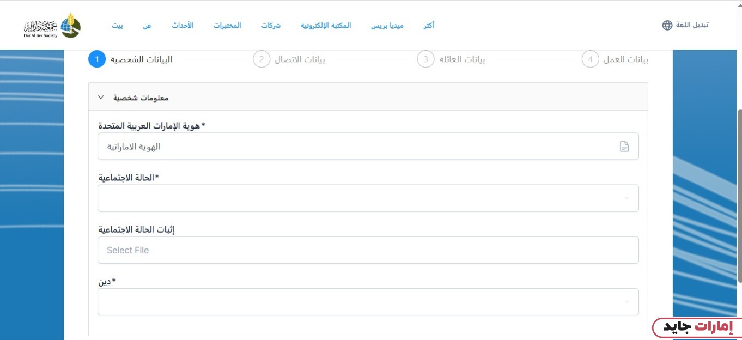742x340 pixels.
Task: Click the المختبرات navigation link
Action: 227,26
